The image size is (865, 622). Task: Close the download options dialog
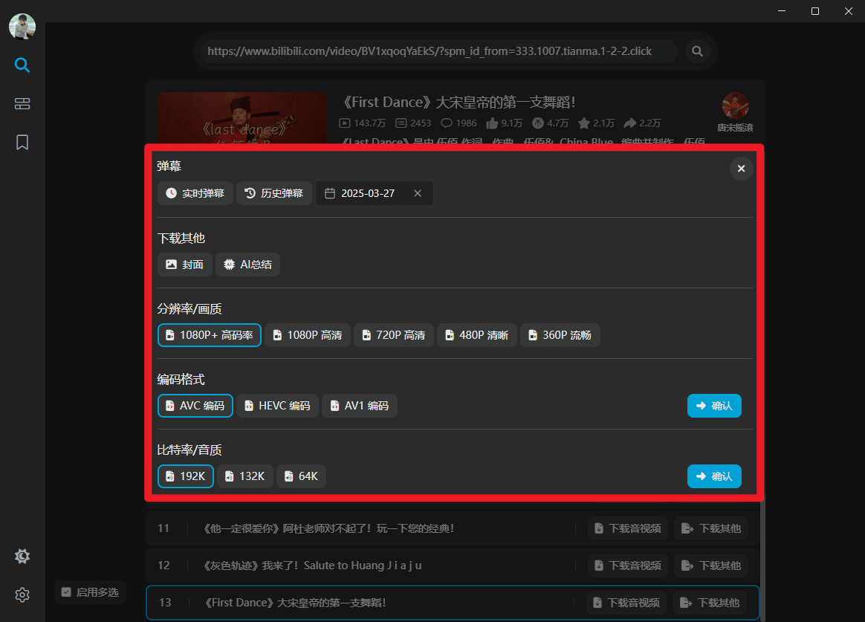click(x=741, y=169)
